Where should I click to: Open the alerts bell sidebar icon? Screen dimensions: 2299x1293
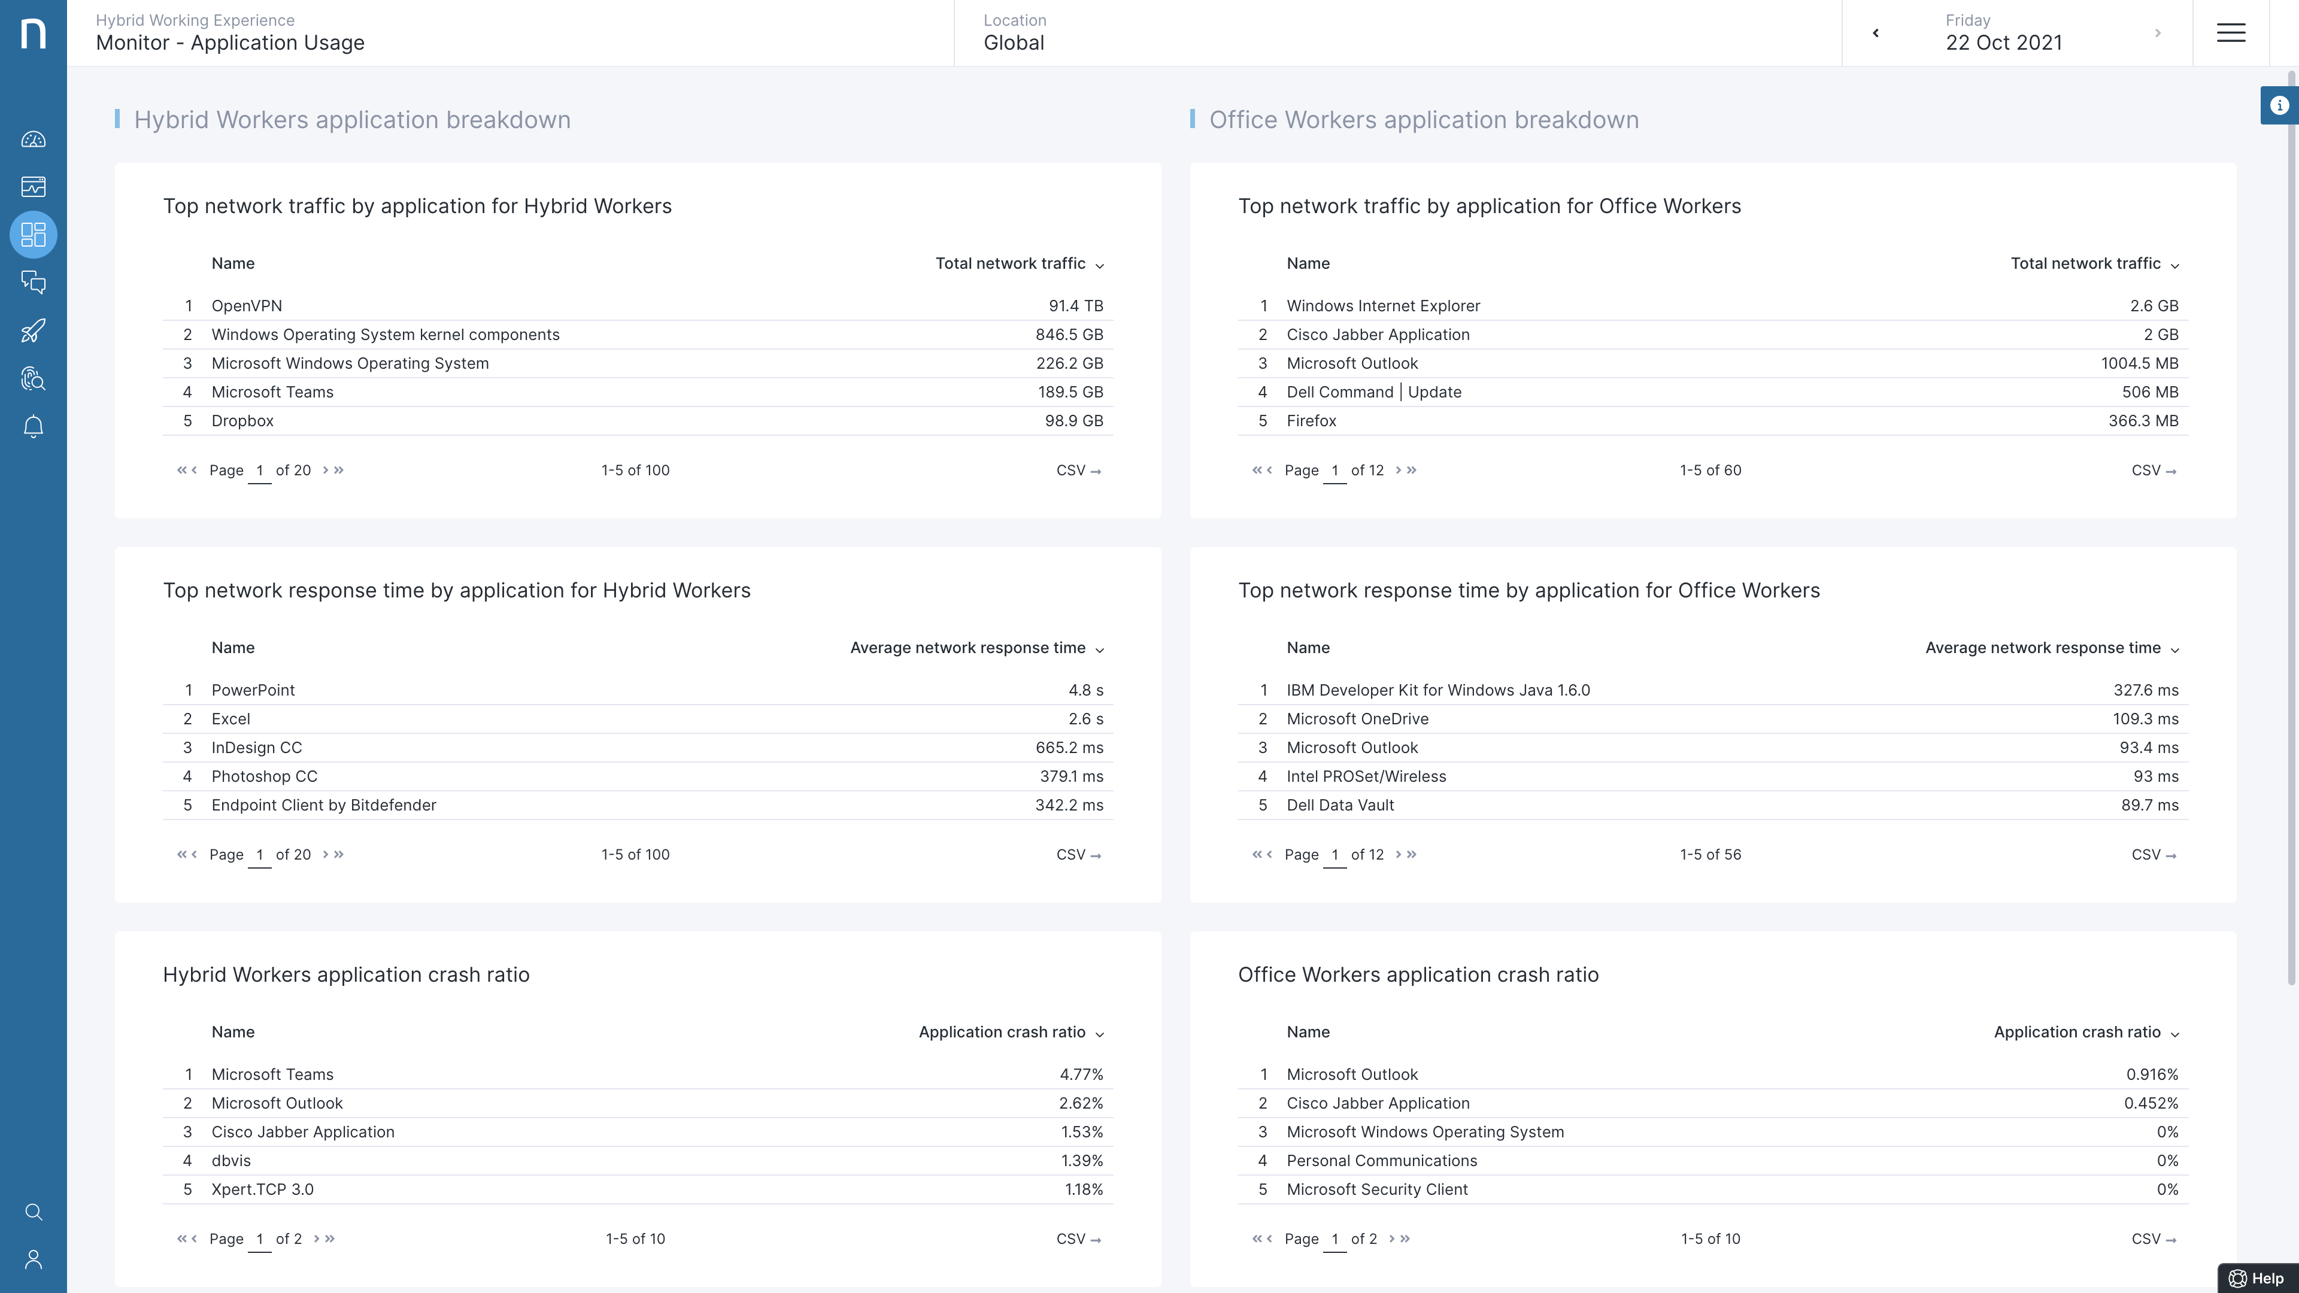(x=33, y=427)
